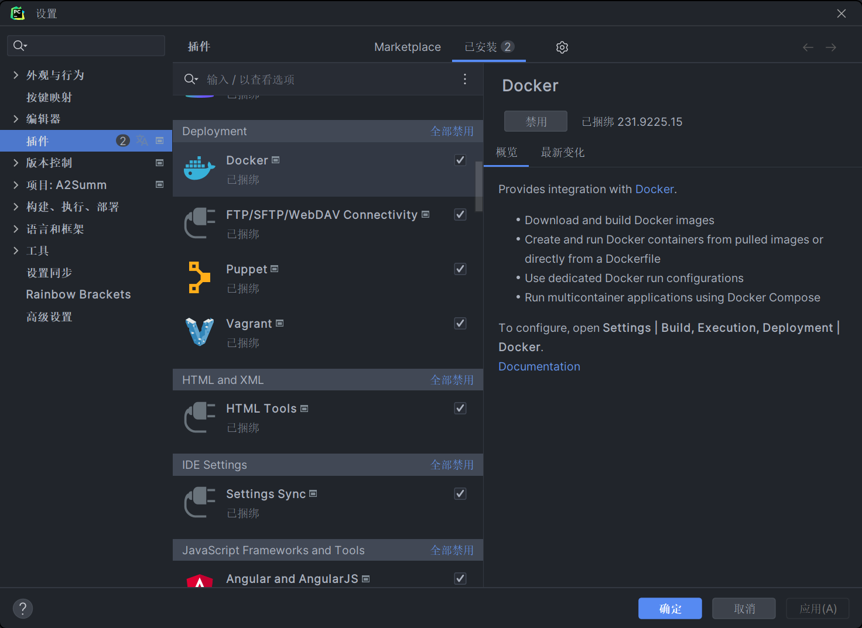This screenshot has height=628, width=862.
Task: Click the 应用(A) button
Action: click(x=817, y=609)
